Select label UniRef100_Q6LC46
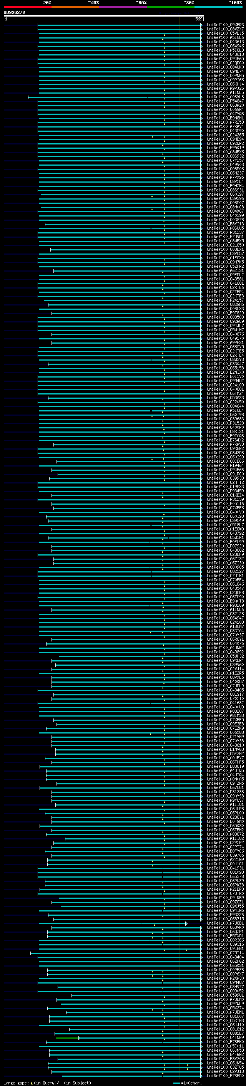Image resolution: width=246 pixels, height=1086 pixels. pyautogui.click(x=225, y=584)
